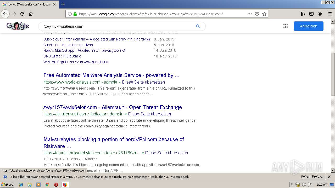Image resolution: width=335 pixels, height=188 pixels.
Task: Open Malwarebytes blocking nordVPN.com result
Action: (x=114, y=143)
